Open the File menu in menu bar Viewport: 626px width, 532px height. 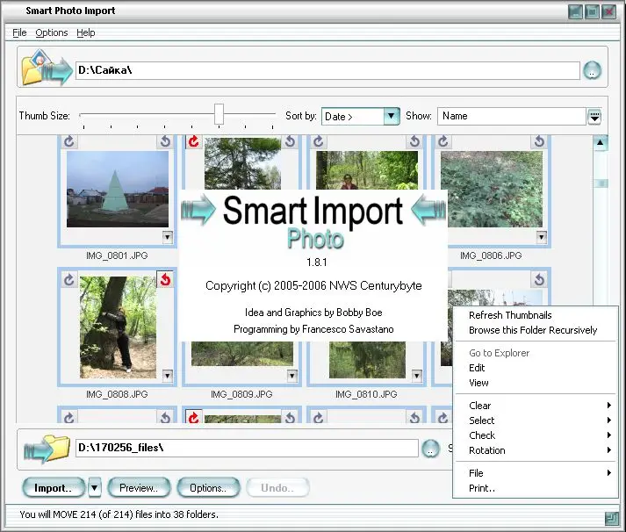click(x=19, y=32)
